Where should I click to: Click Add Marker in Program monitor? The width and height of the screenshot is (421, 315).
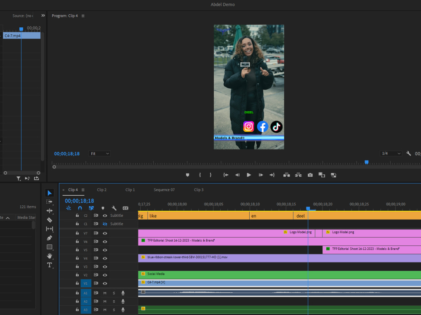(187, 175)
